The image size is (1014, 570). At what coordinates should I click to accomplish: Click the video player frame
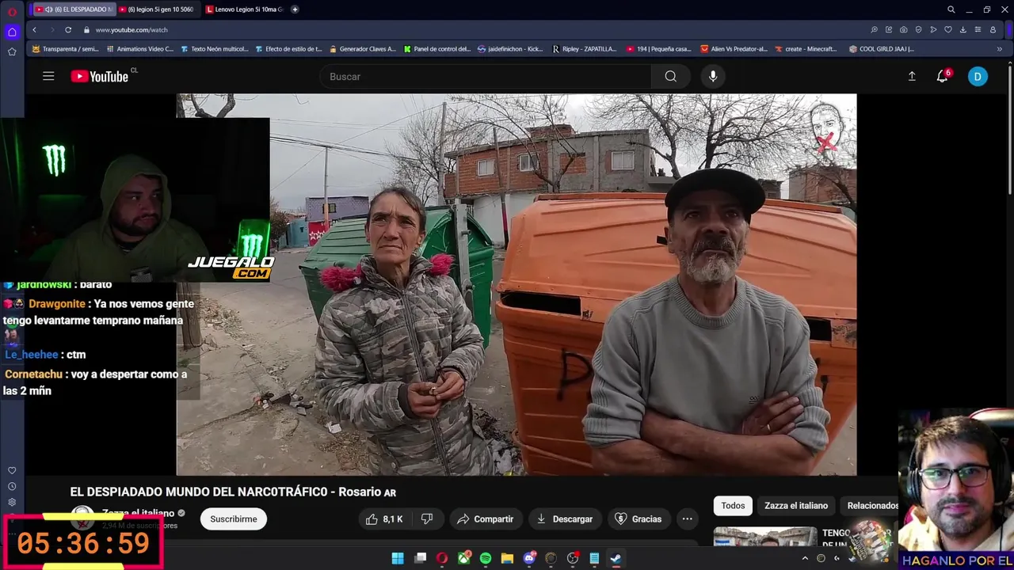[x=516, y=284]
